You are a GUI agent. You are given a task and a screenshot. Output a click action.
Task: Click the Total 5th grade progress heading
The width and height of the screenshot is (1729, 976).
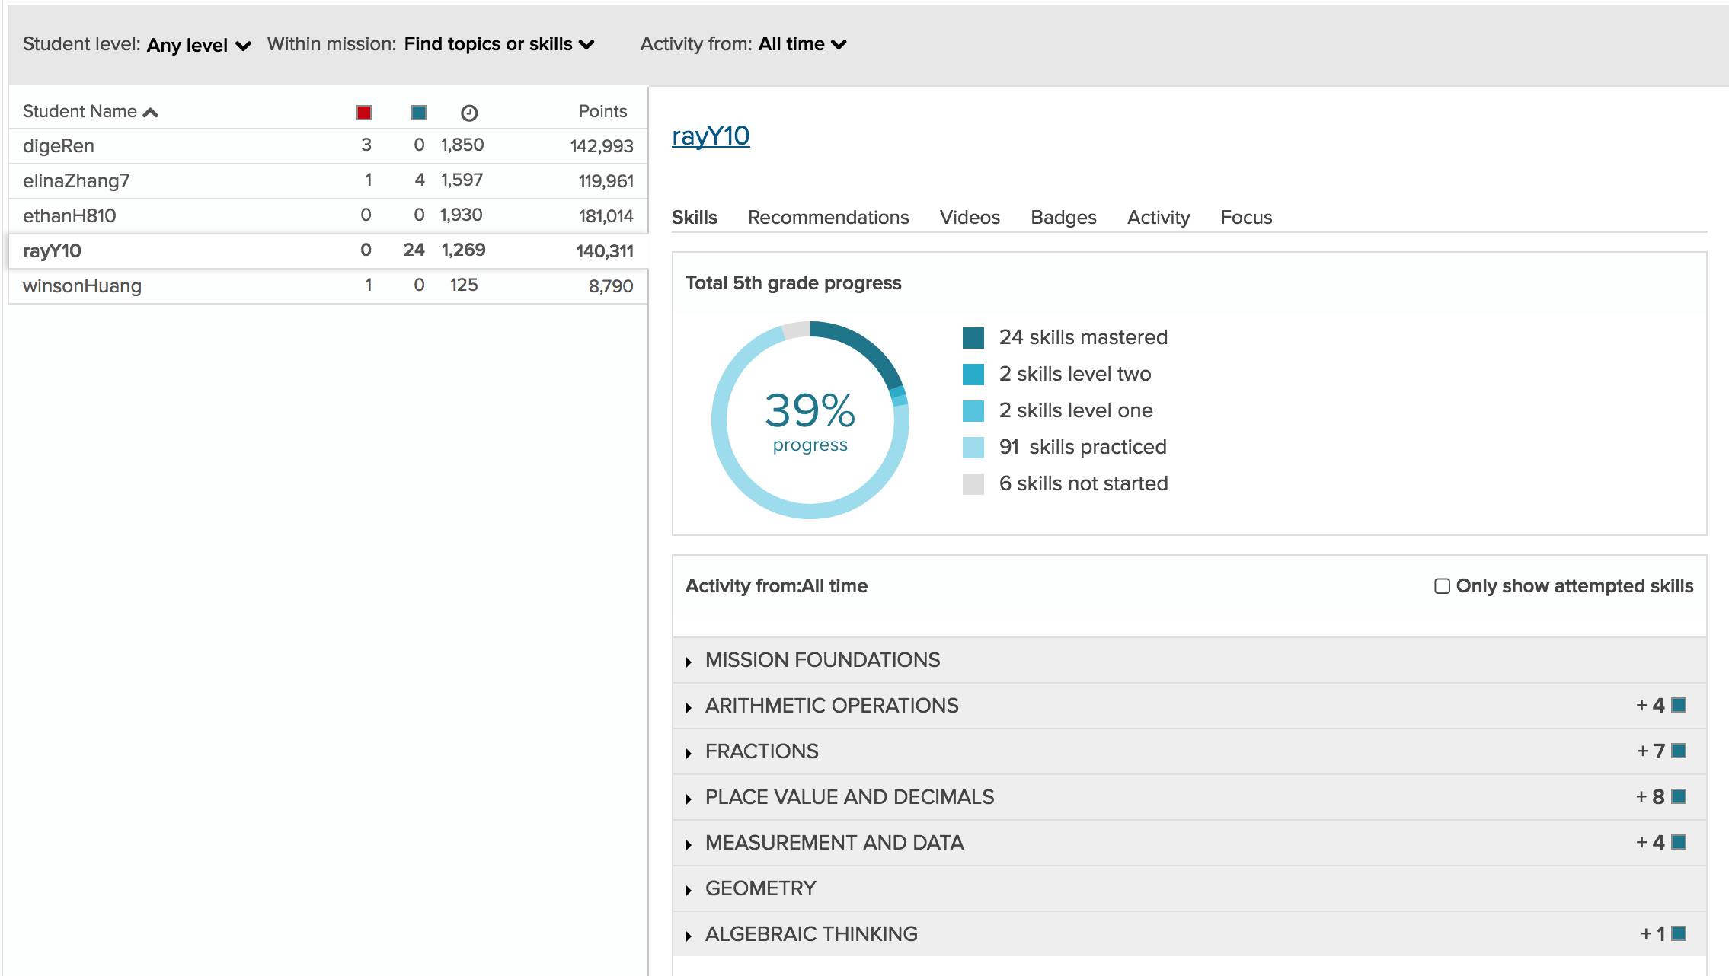(793, 282)
